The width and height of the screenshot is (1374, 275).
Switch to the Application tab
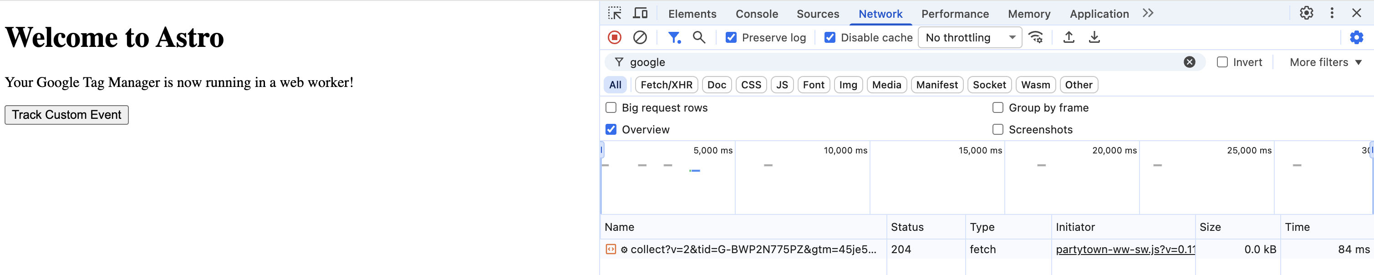click(x=1099, y=14)
